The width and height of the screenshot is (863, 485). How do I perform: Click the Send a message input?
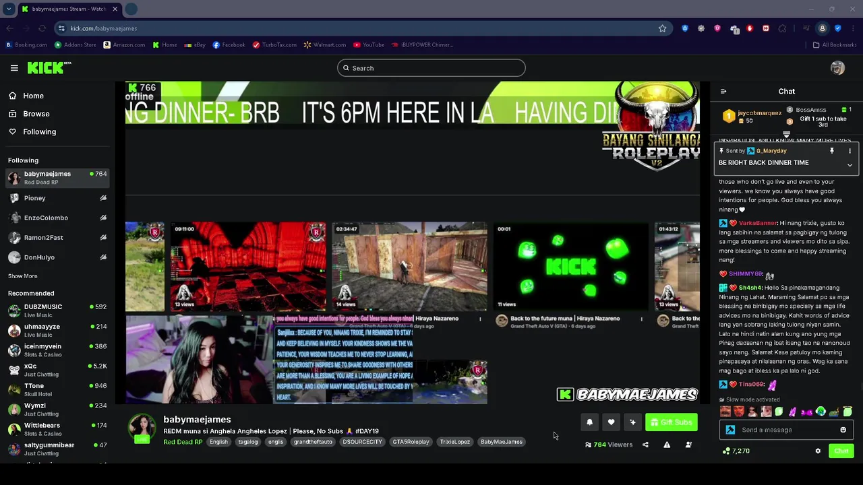click(x=786, y=430)
